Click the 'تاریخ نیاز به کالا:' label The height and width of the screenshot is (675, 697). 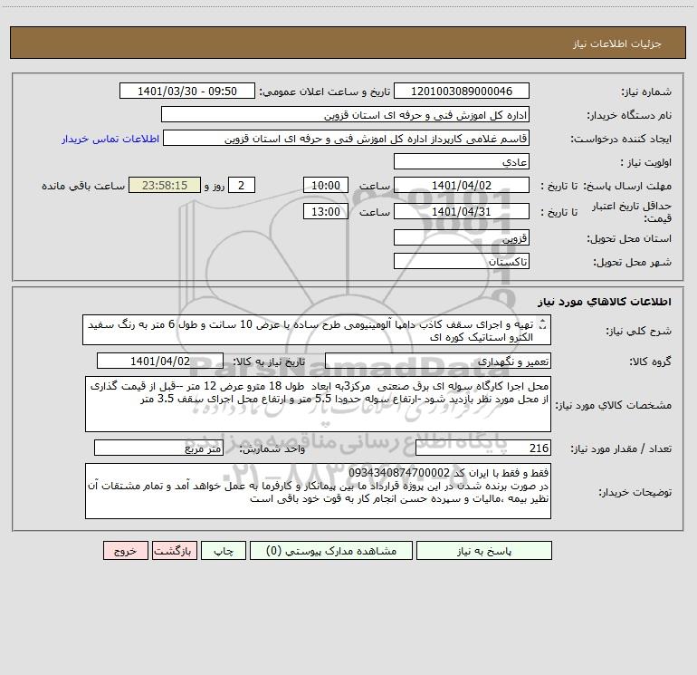[x=270, y=362]
